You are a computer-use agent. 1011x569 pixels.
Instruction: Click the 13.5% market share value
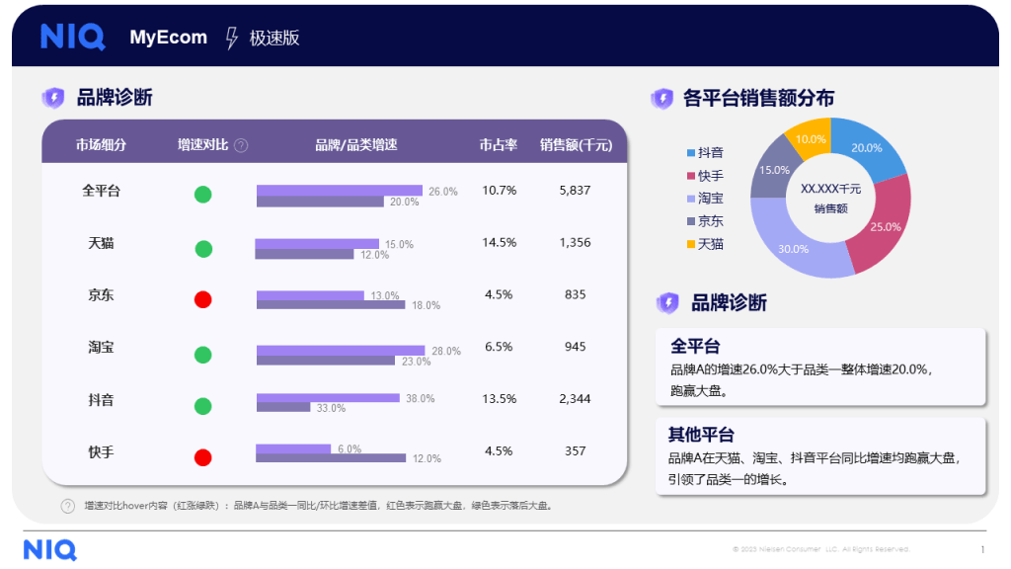pyautogui.click(x=499, y=399)
